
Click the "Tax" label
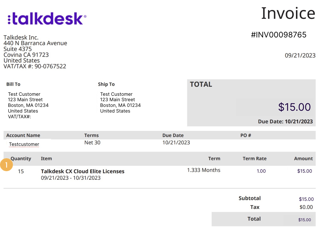[x=255, y=207]
